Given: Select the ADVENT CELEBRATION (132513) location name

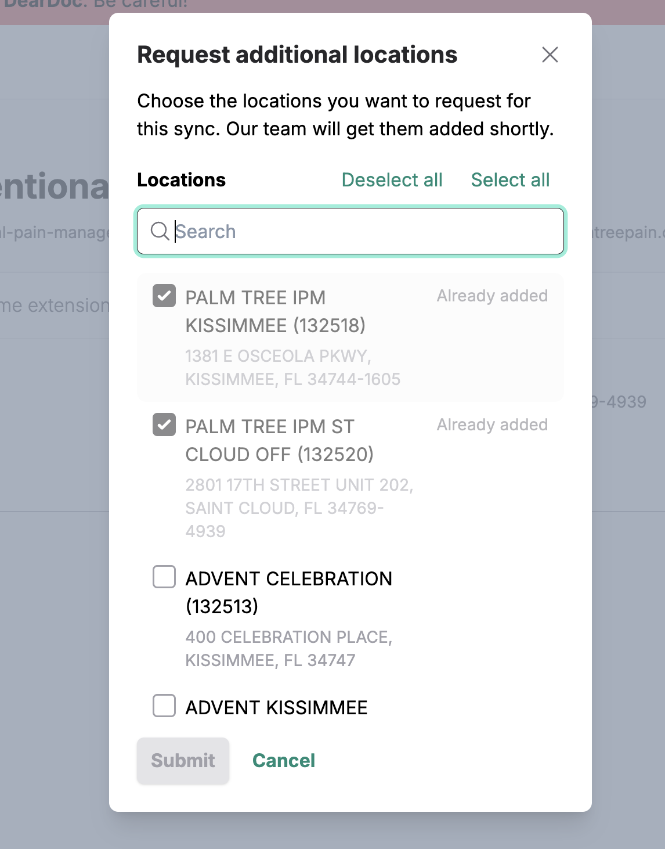Looking at the screenshot, I should (288, 592).
